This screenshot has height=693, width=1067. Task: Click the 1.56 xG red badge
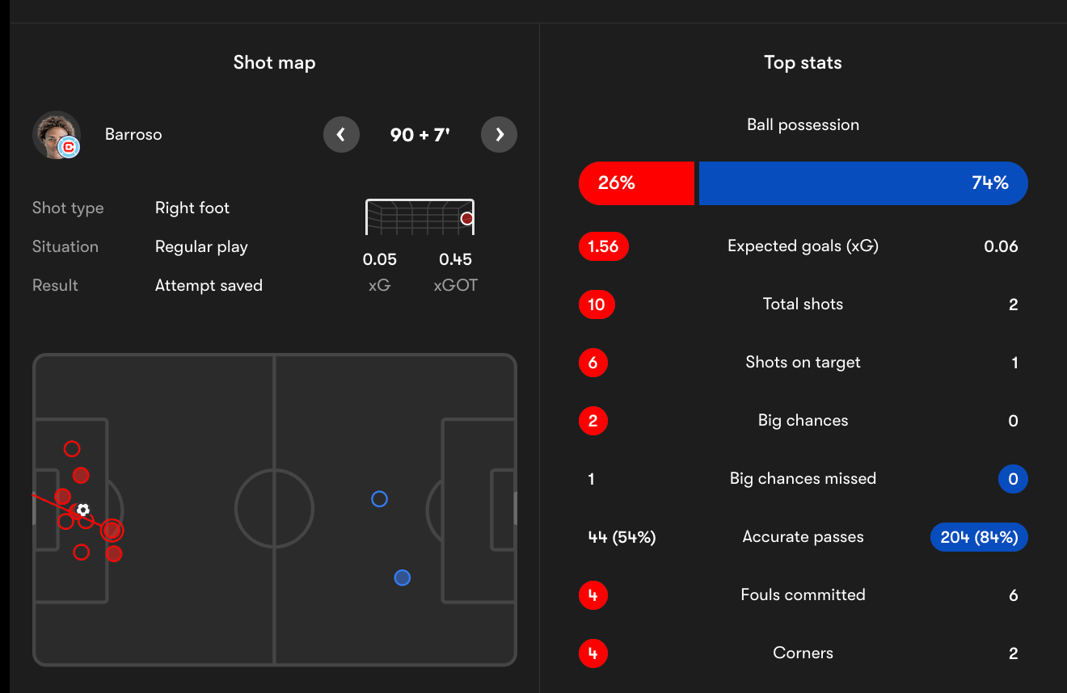click(603, 246)
